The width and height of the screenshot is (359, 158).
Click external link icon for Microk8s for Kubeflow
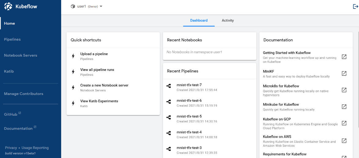[344, 90]
